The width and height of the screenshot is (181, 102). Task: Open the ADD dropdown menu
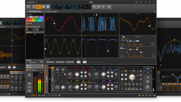pyautogui.click(x=94, y=7)
